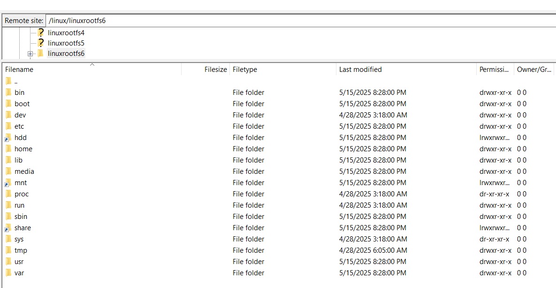Click the lrwxrwxr... permission for hdd
The width and height of the screenshot is (556, 288).
coord(495,138)
